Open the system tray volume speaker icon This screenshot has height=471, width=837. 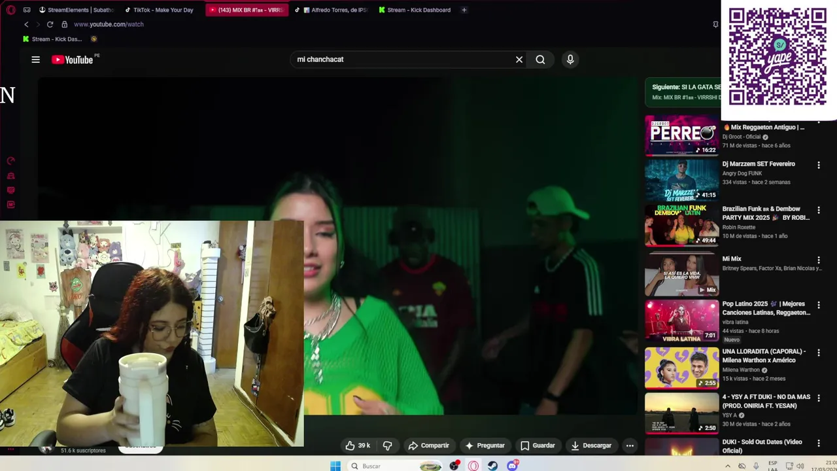point(800,466)
